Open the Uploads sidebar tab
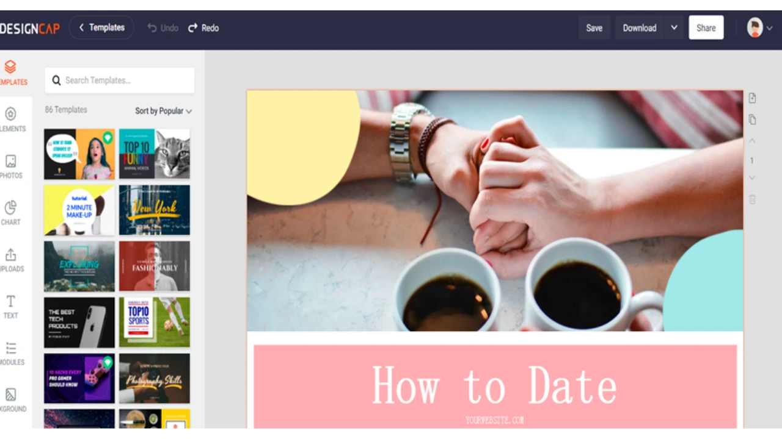Screen dimensions: 782x439 click(11, 260)
